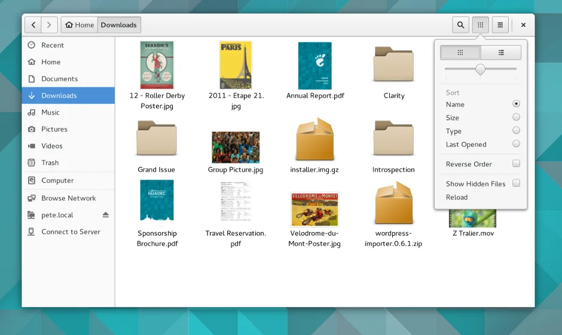Viewport: 562px width, 335px height.
Task: Go back using the left arrow button
Action: [x=33, y=25]
